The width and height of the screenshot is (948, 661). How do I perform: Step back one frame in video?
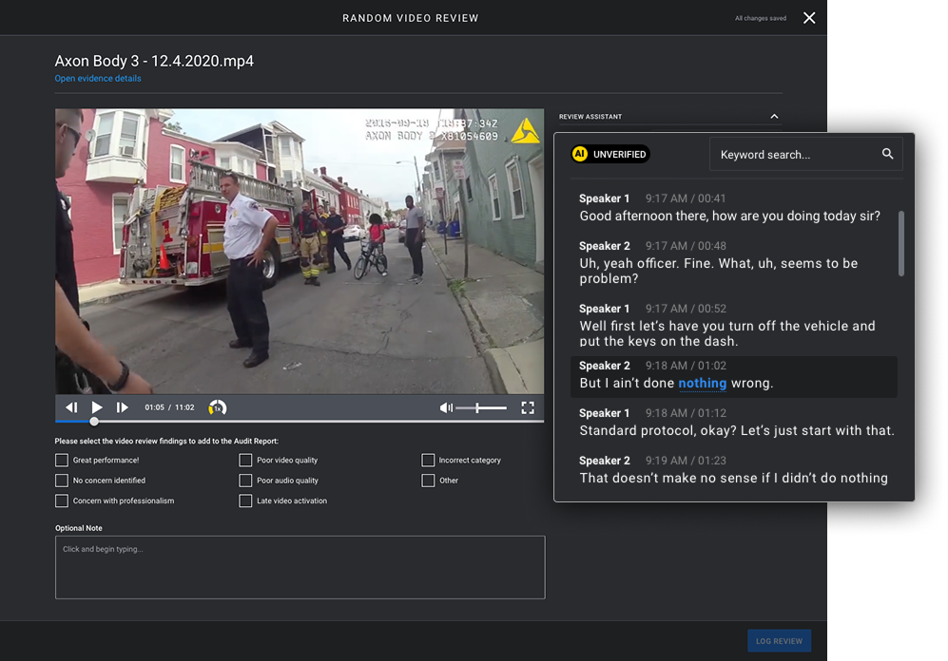pyautogui.click(x=71, y=407)
